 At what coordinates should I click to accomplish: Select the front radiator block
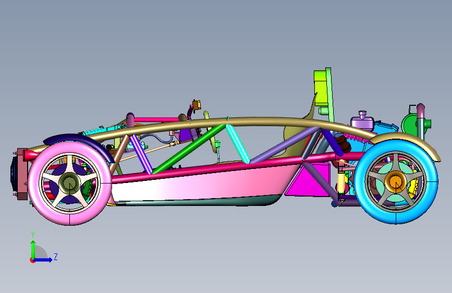pos(22,174)
